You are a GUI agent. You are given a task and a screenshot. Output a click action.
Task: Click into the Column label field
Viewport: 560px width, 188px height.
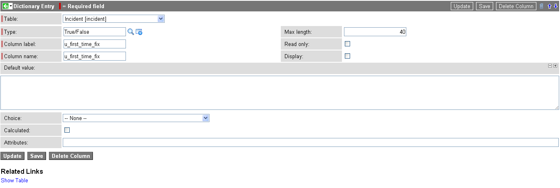[x=95, y=44]
